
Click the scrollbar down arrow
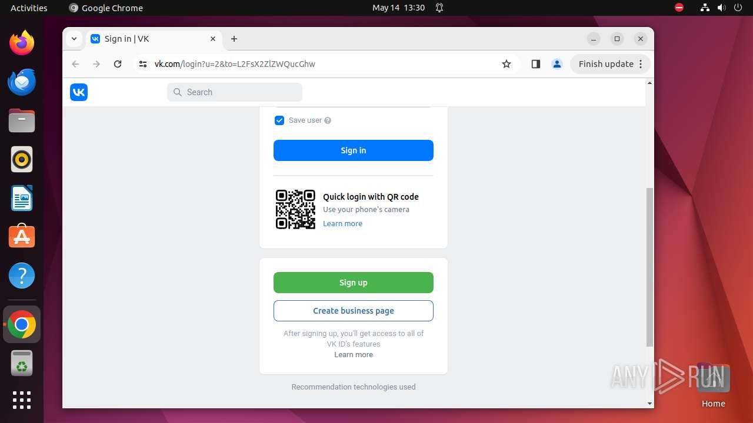(649, 404)
